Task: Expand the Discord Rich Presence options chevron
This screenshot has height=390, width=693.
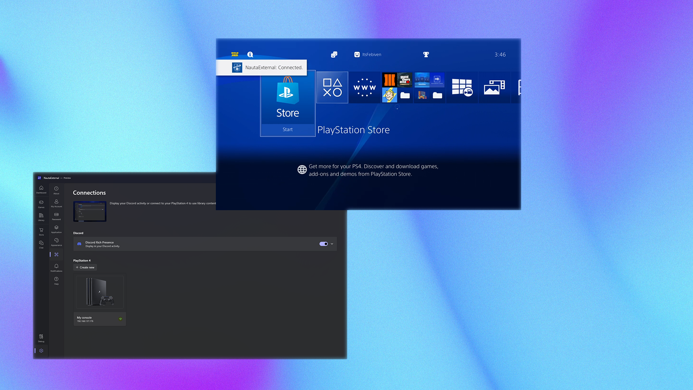Action: click(x=332, y=244)
